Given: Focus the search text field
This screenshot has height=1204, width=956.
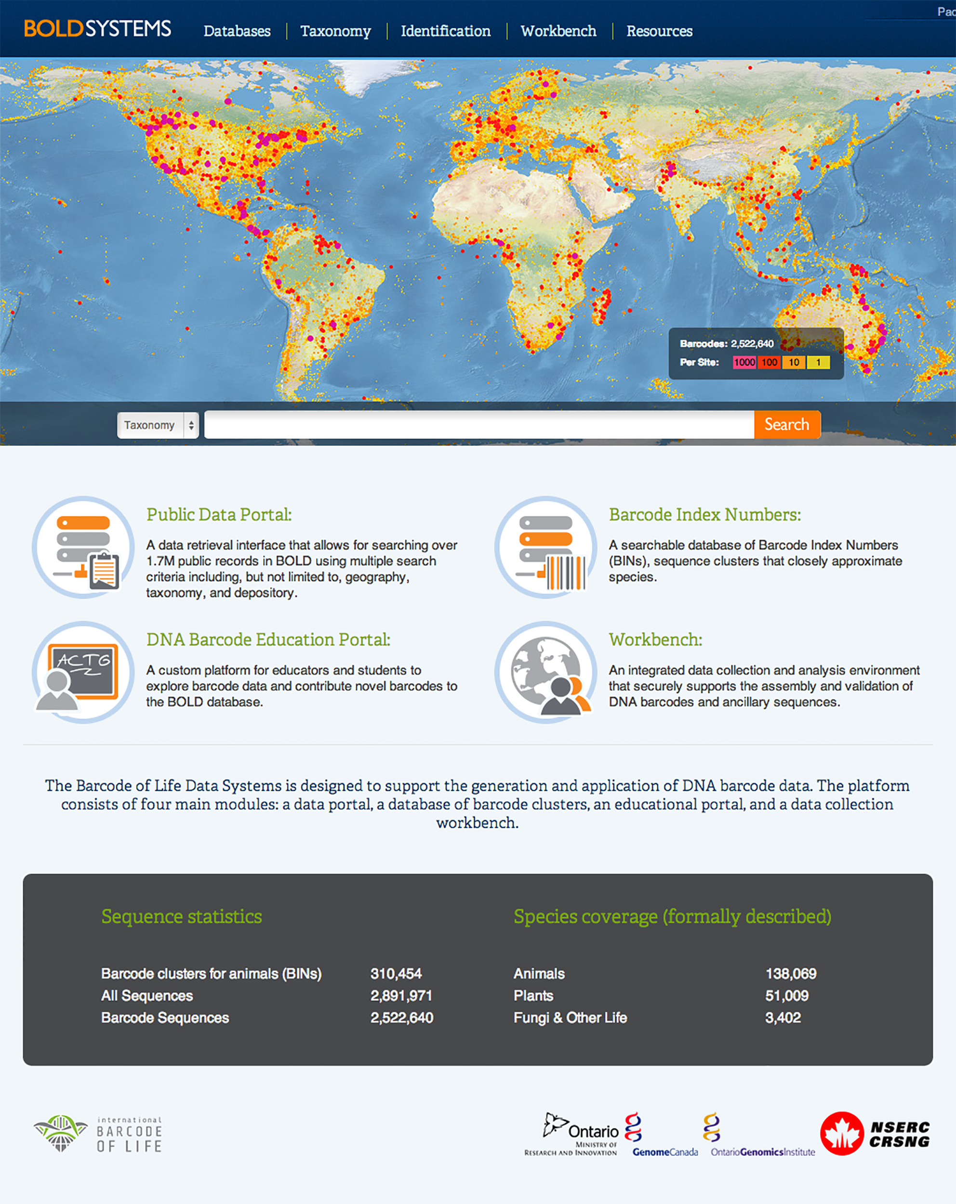Looking at the screenshot, I should click(479, 425).
